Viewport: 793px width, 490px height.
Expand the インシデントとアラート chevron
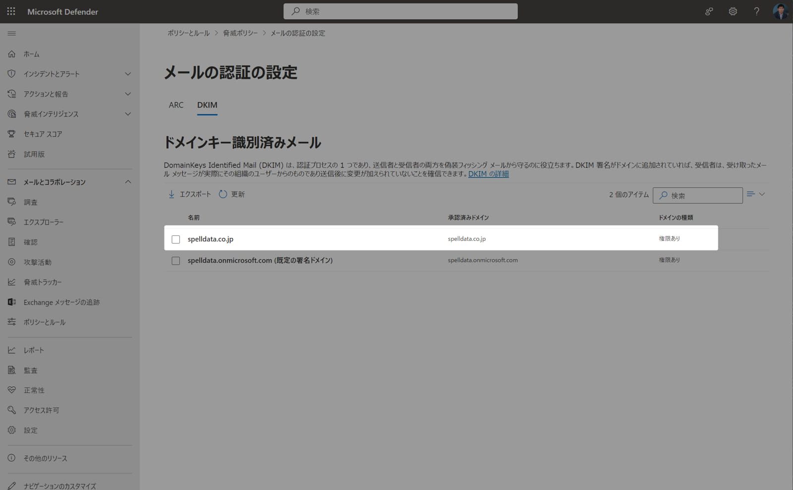pyautogui.click(x=128, y=74)
